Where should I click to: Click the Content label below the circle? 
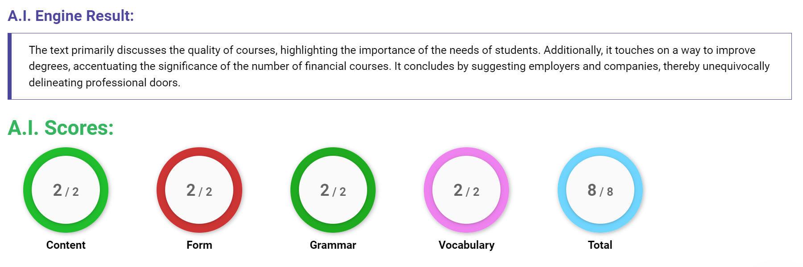point(66,245)
